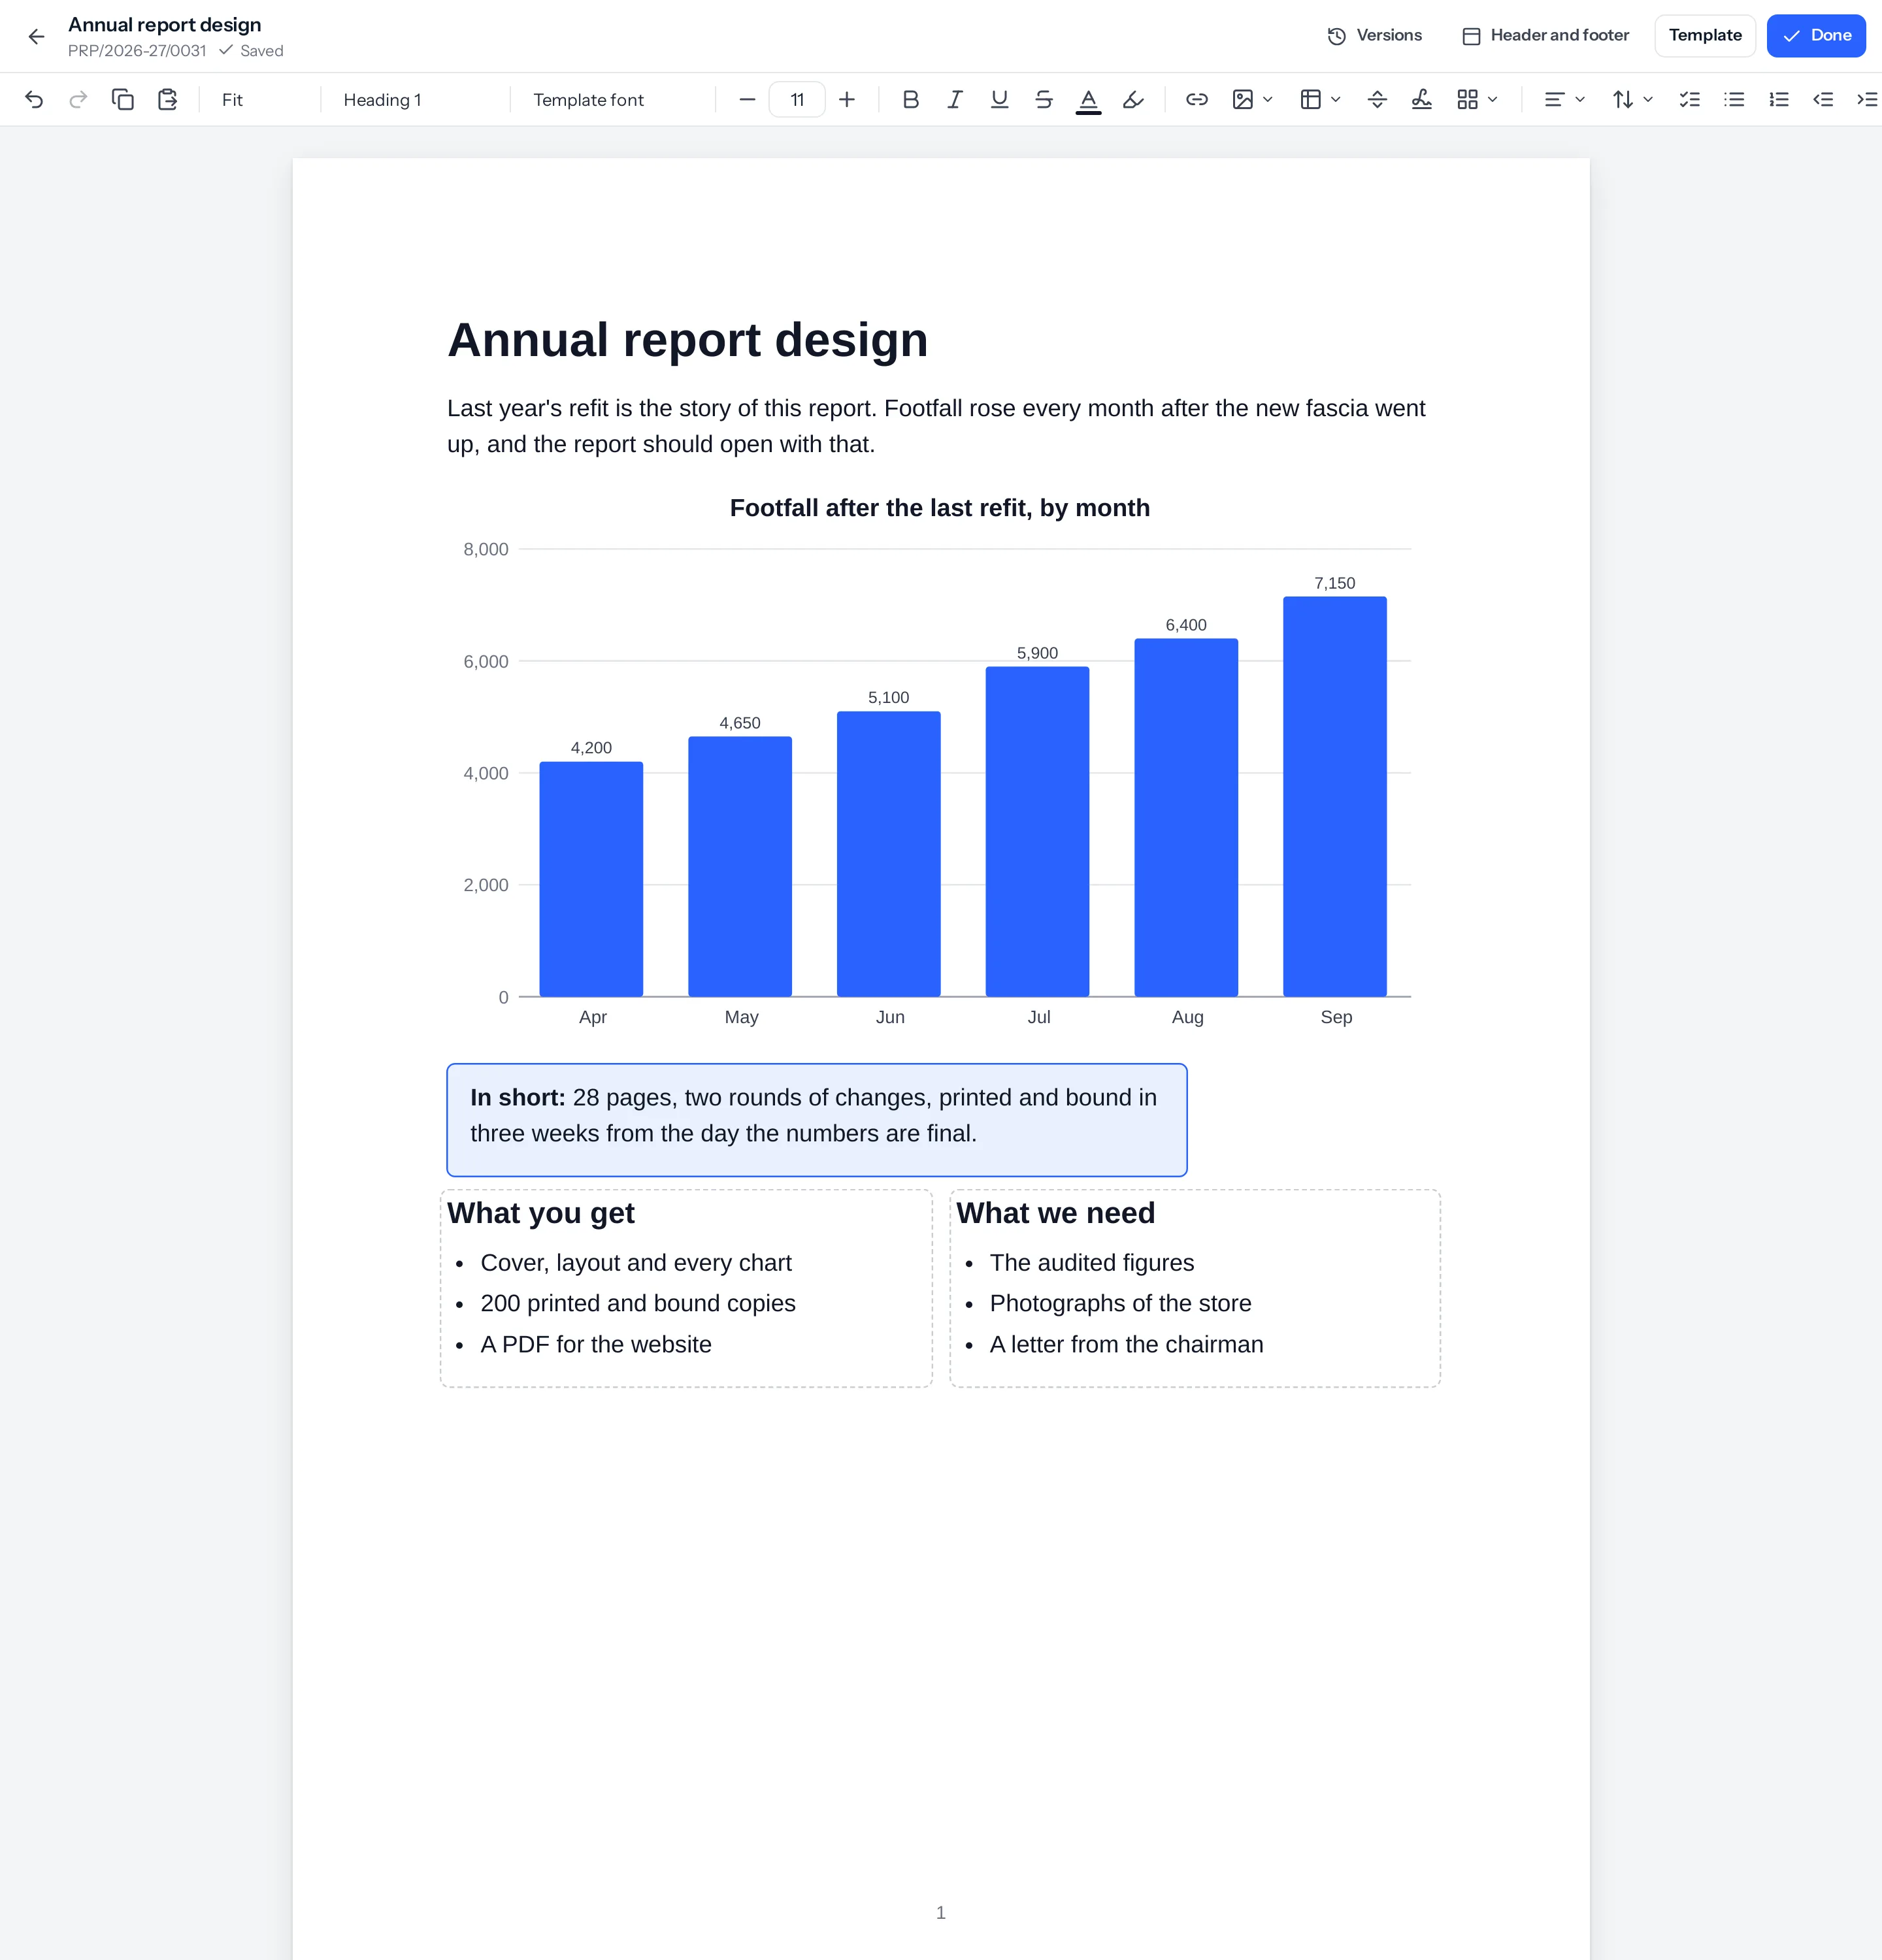Image resolution: width=1882 pixels, height=1960 pixels.
Task: Toggle strikethrough formatting
Action: pyautogui.click(x=1044, y=99)
